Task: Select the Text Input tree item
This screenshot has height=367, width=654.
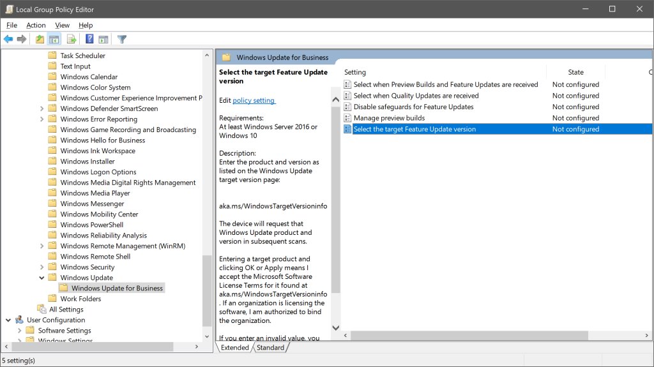Action: 75,66
